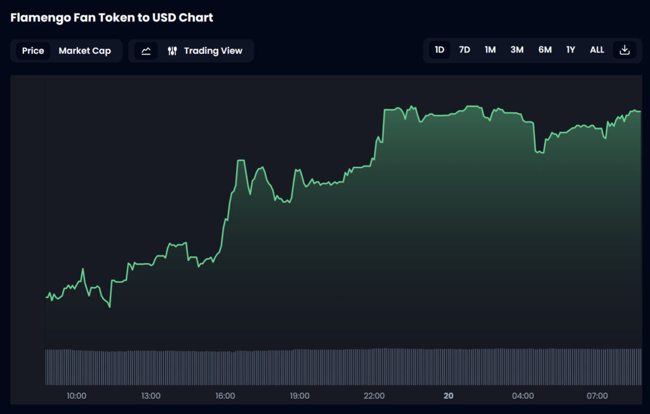Click the bold 20 date axis label
Screen dimensions: 650x414
pyautogui.click(x=449, y=396)
